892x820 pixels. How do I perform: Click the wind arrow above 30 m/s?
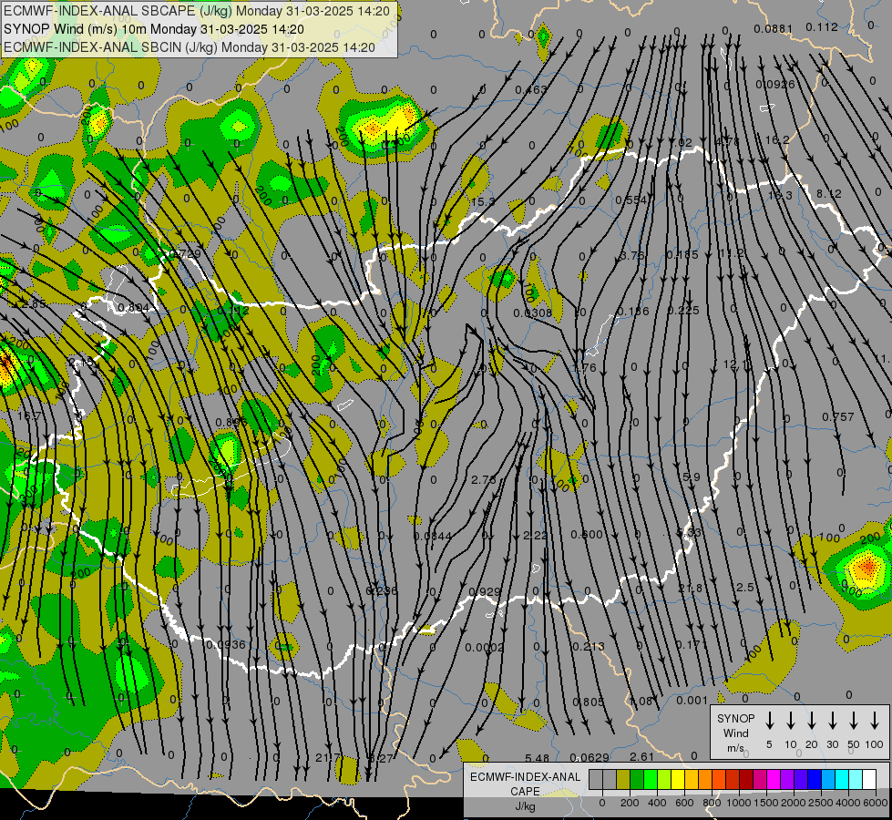[x=832, y=721]
